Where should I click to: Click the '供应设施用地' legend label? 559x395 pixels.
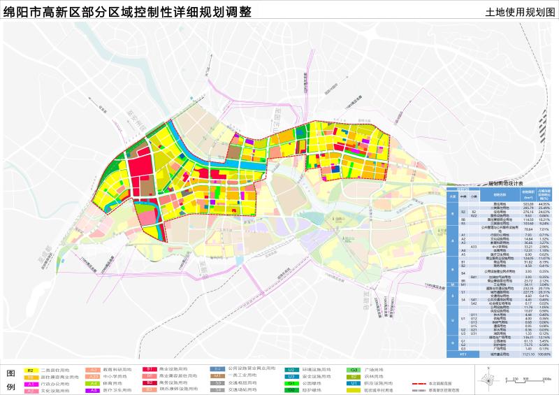[378, 383]
